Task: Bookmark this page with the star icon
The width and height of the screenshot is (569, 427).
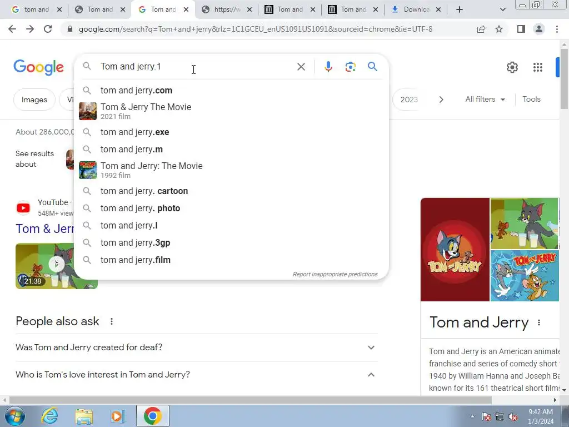Action: [x=499, y=29]
